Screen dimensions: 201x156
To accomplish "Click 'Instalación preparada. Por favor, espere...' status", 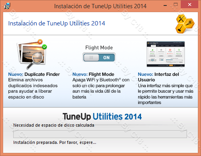I will [x=55, y=142].
